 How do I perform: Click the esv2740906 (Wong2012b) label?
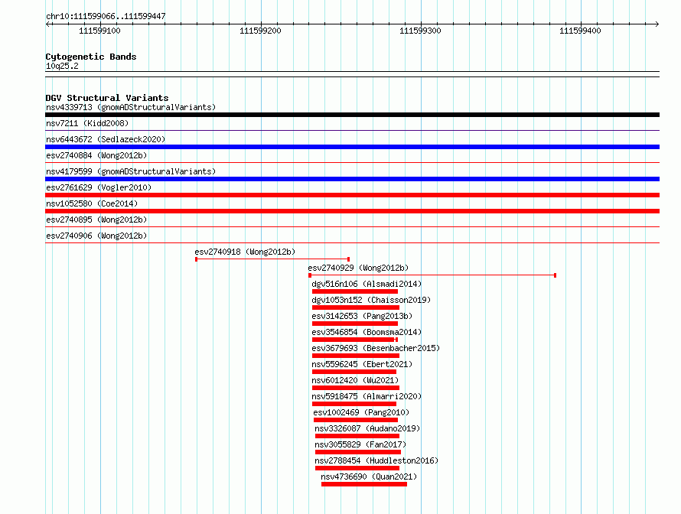96,236
